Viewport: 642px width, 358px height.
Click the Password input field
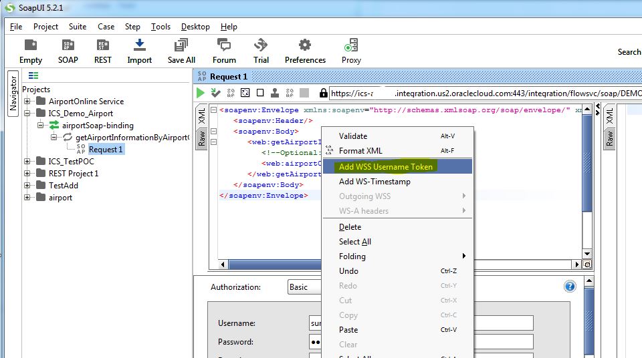tap(421, 341)
